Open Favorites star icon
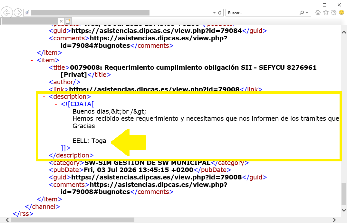 pyautogui.click(x=326, y=12)
